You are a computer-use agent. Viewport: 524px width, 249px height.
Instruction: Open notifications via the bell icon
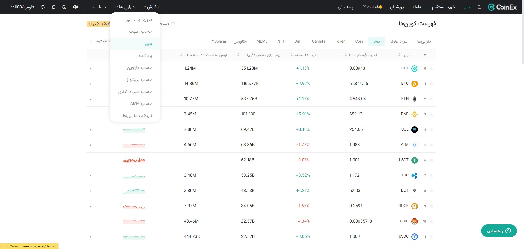53,7
